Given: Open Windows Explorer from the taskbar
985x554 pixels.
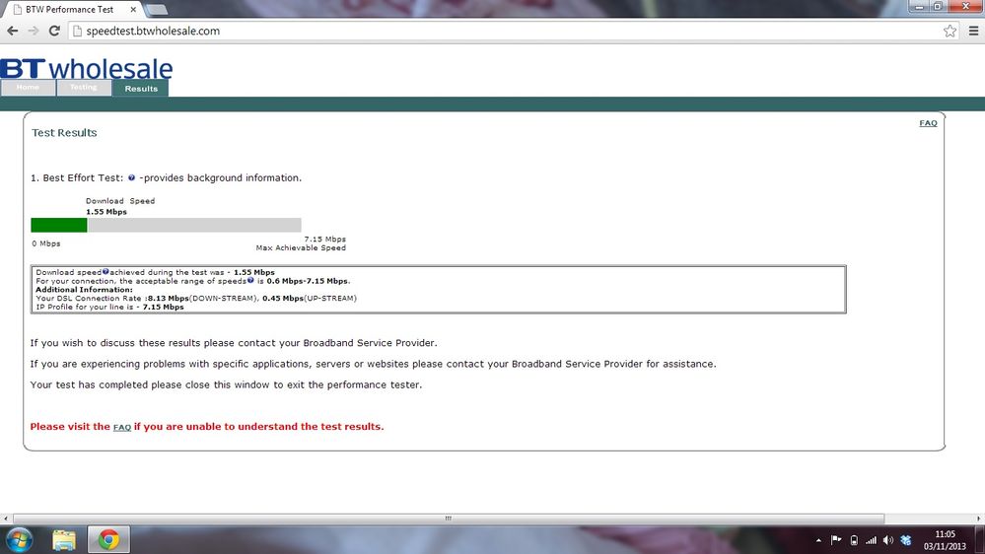Looking at the screenshot, I should point(64,539).
